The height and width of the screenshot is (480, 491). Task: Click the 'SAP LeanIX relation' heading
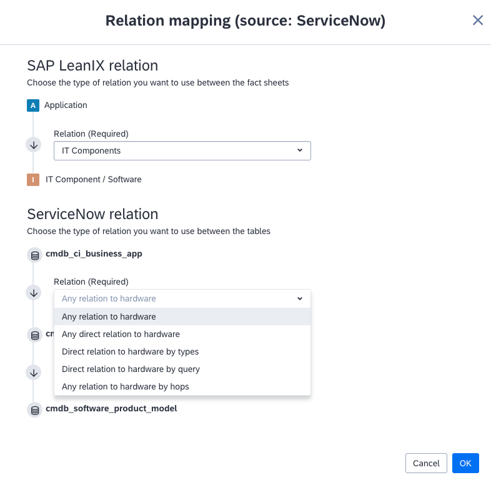coord(92,66)
